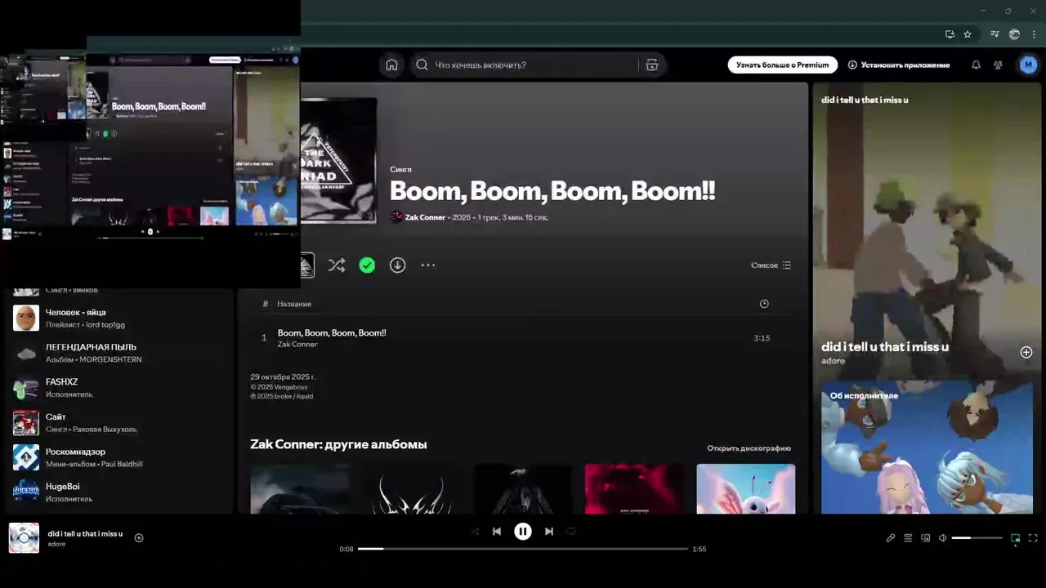The width and height of the screenshot is (1046, 588).
Task: Open Connect to a device icon
Action: [x=926, y=538]
